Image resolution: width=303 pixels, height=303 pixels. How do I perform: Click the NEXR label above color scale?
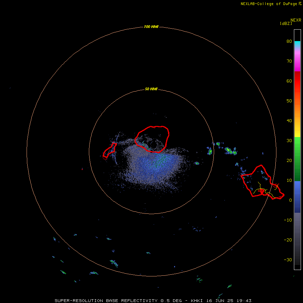click(x=296, y=20)
